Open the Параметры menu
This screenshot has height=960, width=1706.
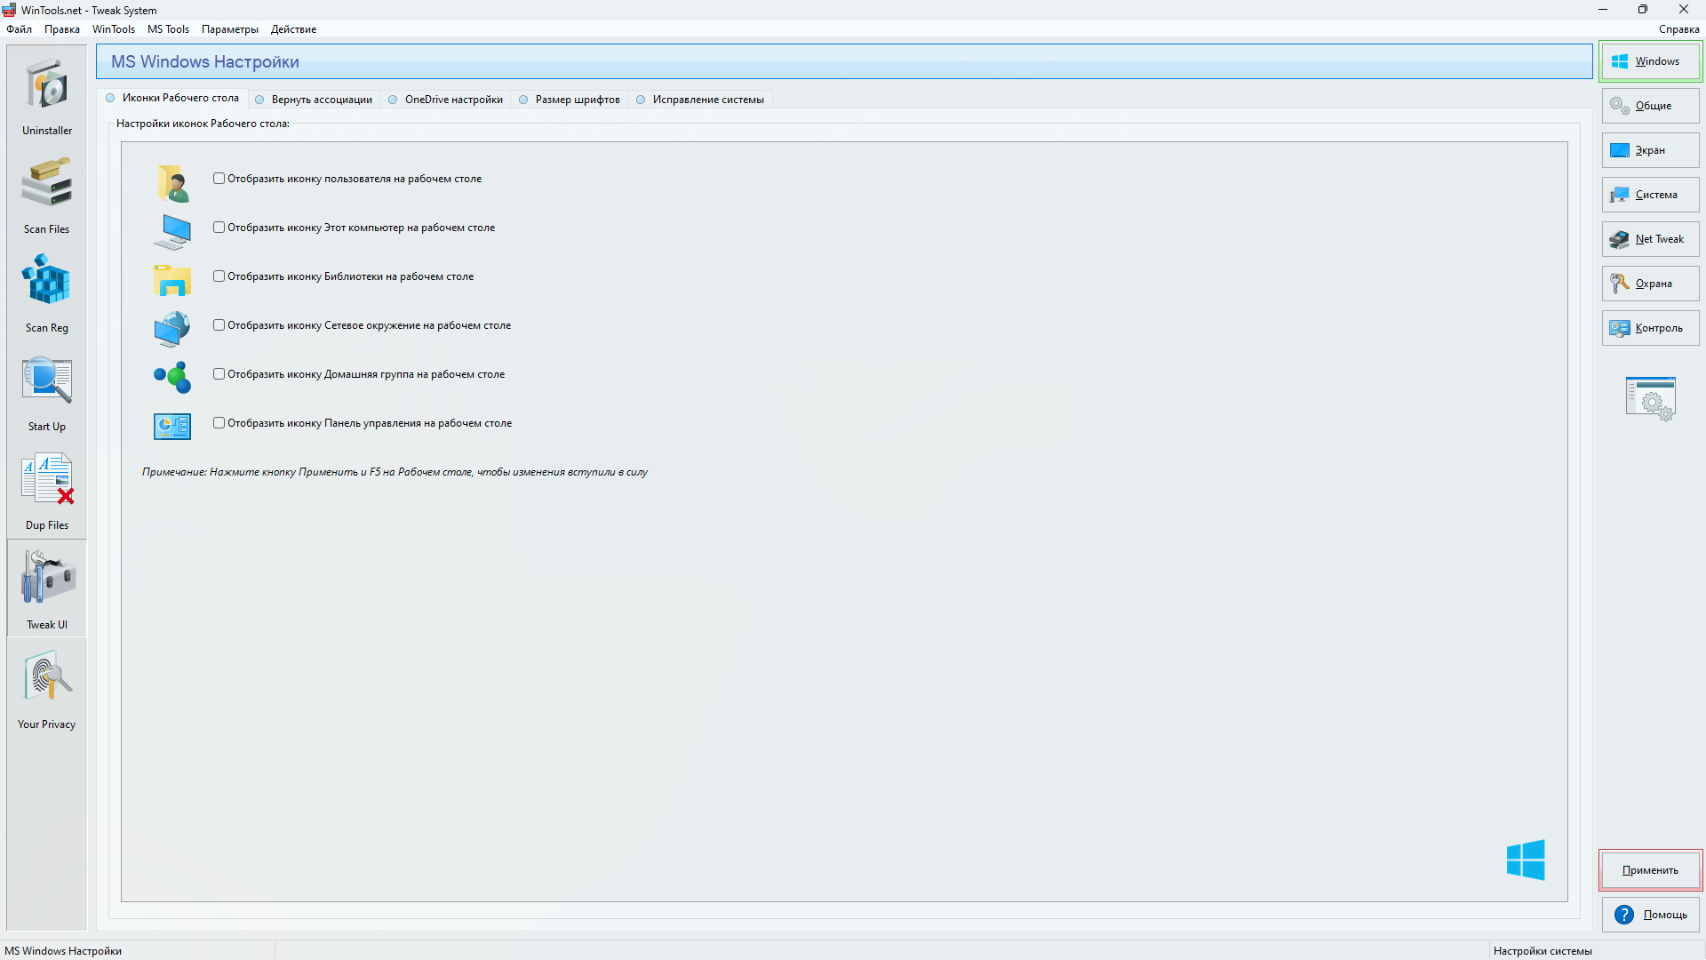point(230,29)
